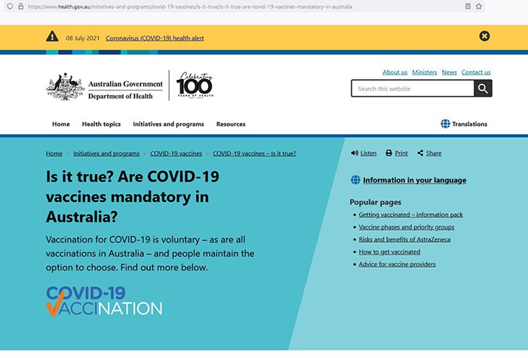Viewport: 528px width, 358px height.
Task: Click the Share icon
Action: (420, 153)
